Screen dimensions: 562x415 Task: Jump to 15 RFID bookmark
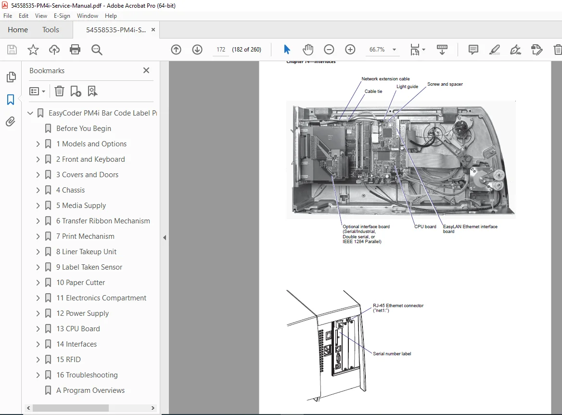point(68,360)
